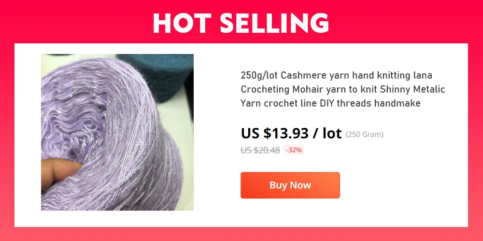The height and width of the screenshot is (241, 483).
Task: Click the crossed-out US $20.48 original price
Action: pyautogui.click(x=260, y=150)
